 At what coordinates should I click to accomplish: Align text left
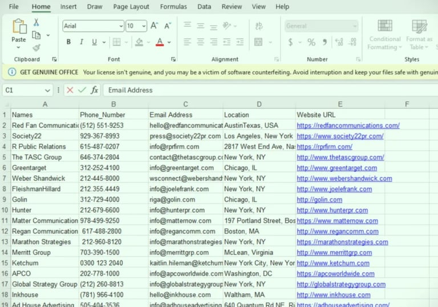[188, 42]
